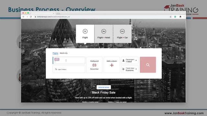207x116 pixels.
Task: Select the Flight booking tile
Action: pos(85,34)
